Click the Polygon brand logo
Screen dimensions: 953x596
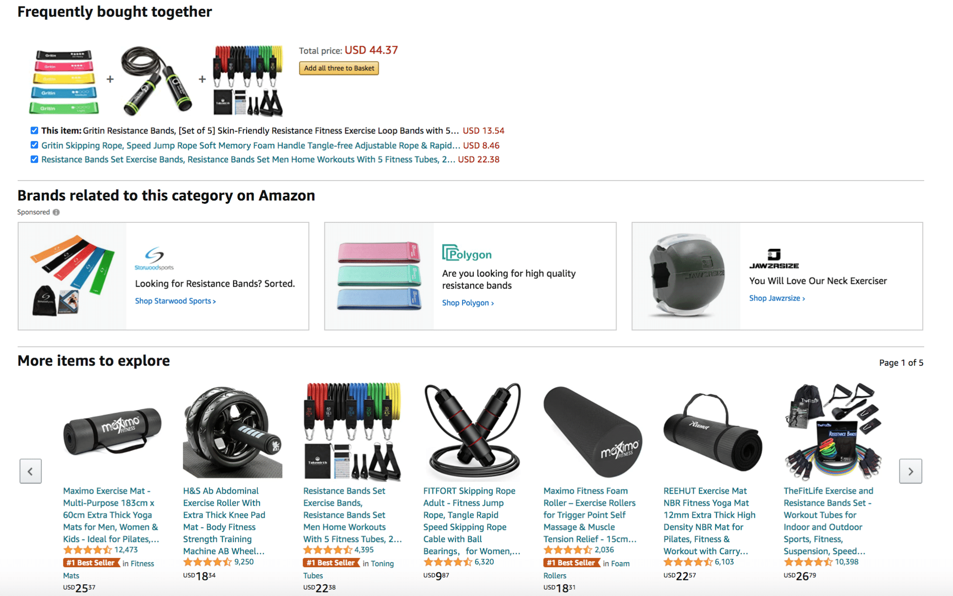467,253
